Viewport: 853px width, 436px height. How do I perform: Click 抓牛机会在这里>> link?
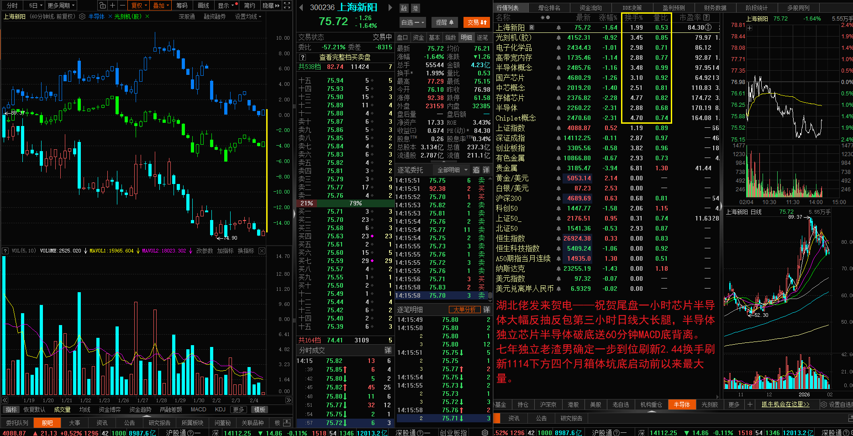(785, 404)
